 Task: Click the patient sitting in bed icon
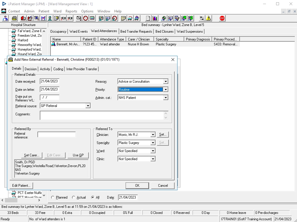[x=137, y=18]
